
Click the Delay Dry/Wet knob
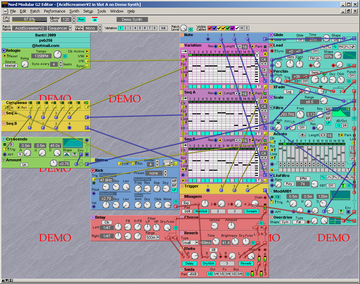[x=167, y=228]
